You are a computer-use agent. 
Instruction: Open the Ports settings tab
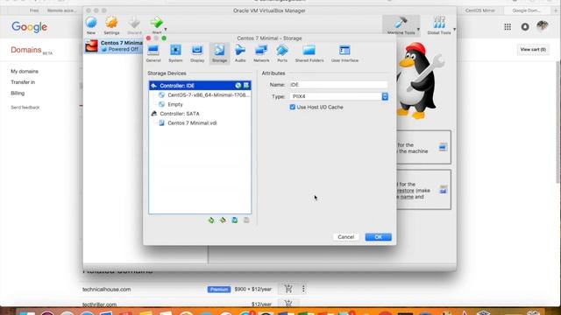[x=282, y=53]
